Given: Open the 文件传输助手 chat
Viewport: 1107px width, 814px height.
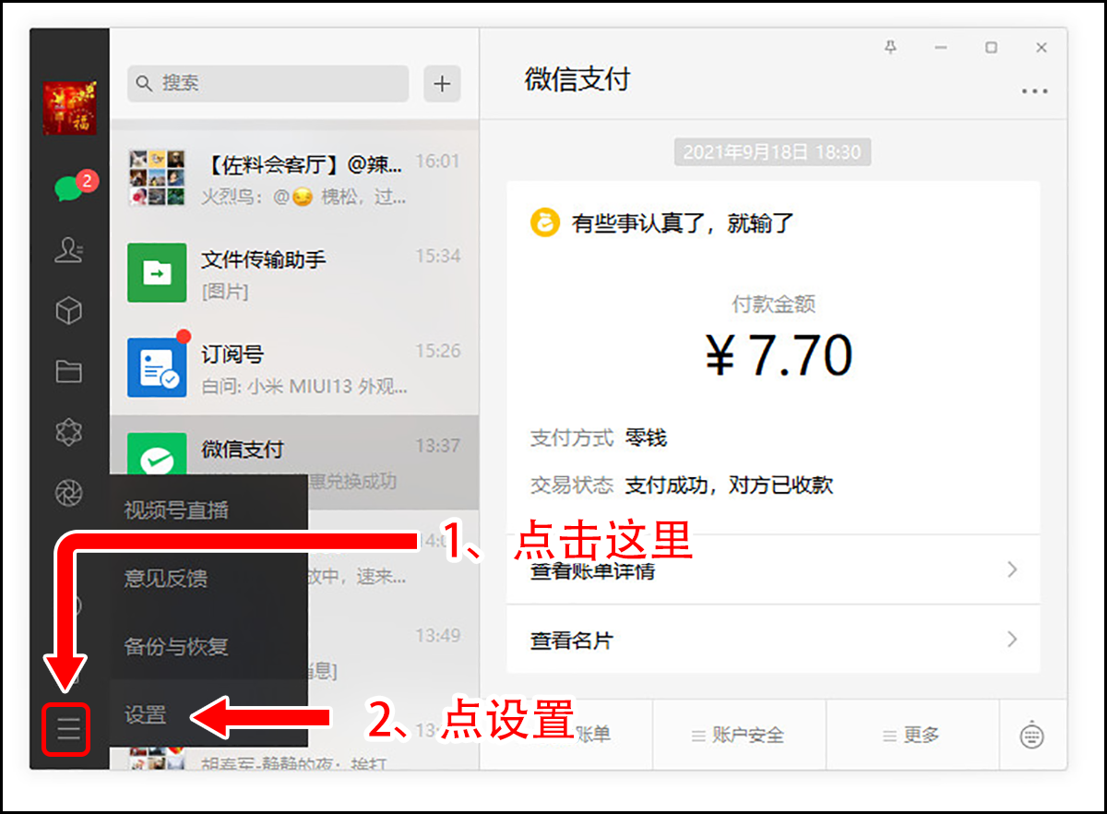Looking at the screenshot, I should pos(294,273).
